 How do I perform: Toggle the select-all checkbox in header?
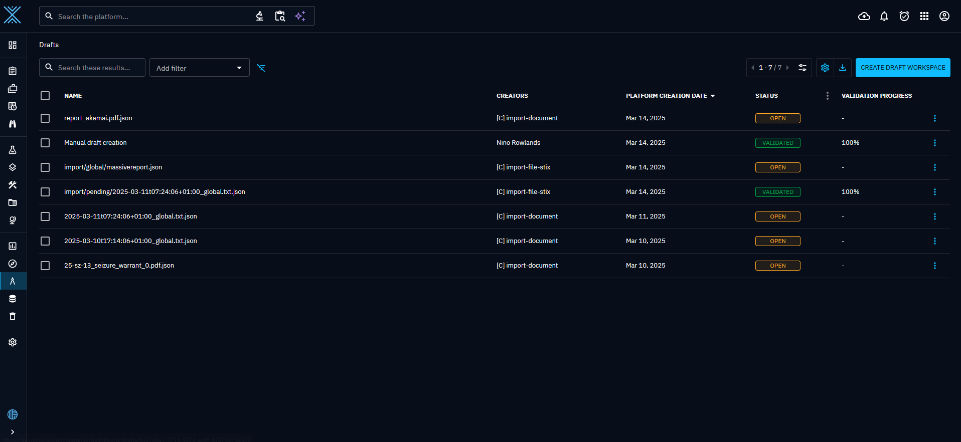click(45, 96)
